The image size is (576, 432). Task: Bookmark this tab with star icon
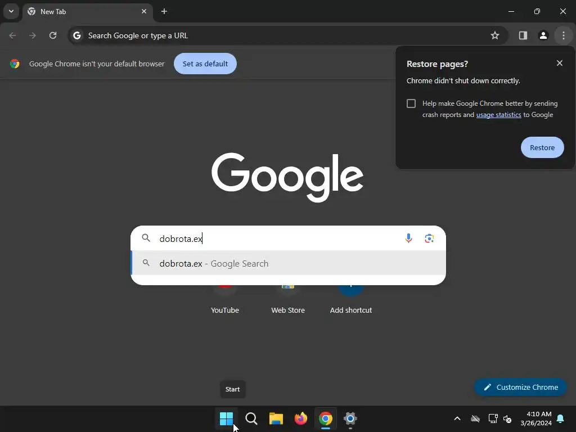495,35
